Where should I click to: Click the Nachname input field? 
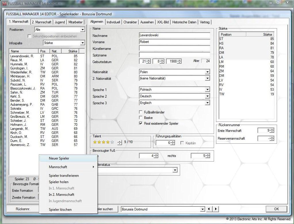pyautogui.click(x=174, y=35)
